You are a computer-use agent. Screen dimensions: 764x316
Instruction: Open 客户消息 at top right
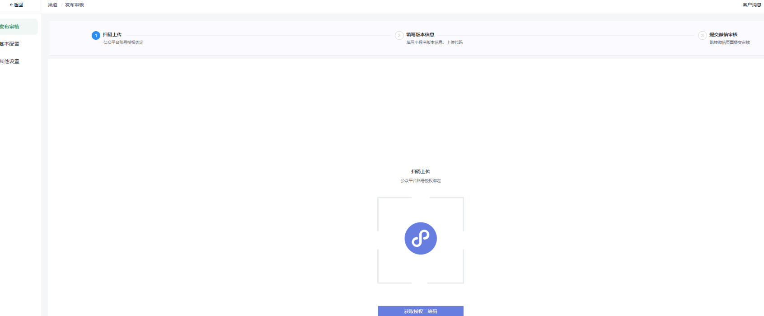(x=752, y=5)
